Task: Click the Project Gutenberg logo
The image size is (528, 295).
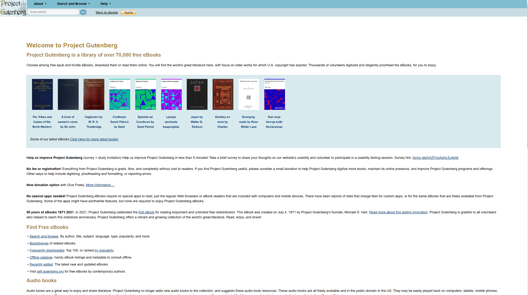Action: (x=13, y=8)
